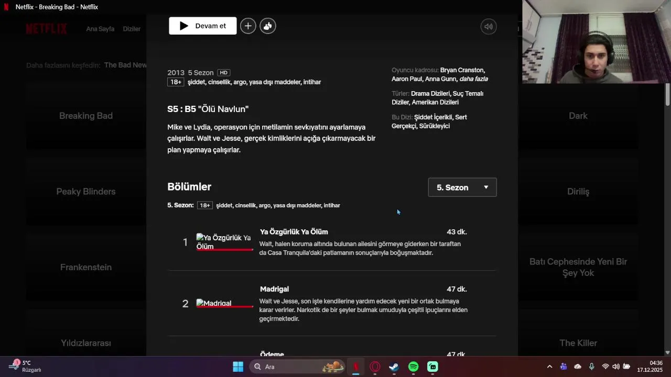Open Steam from the taskbar
Screen dimensions: 671x377
point(394,367)
